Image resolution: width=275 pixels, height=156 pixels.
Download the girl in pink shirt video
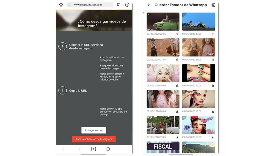[177, 111]
